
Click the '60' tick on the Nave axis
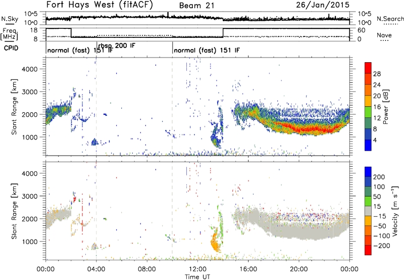[362, 30]
